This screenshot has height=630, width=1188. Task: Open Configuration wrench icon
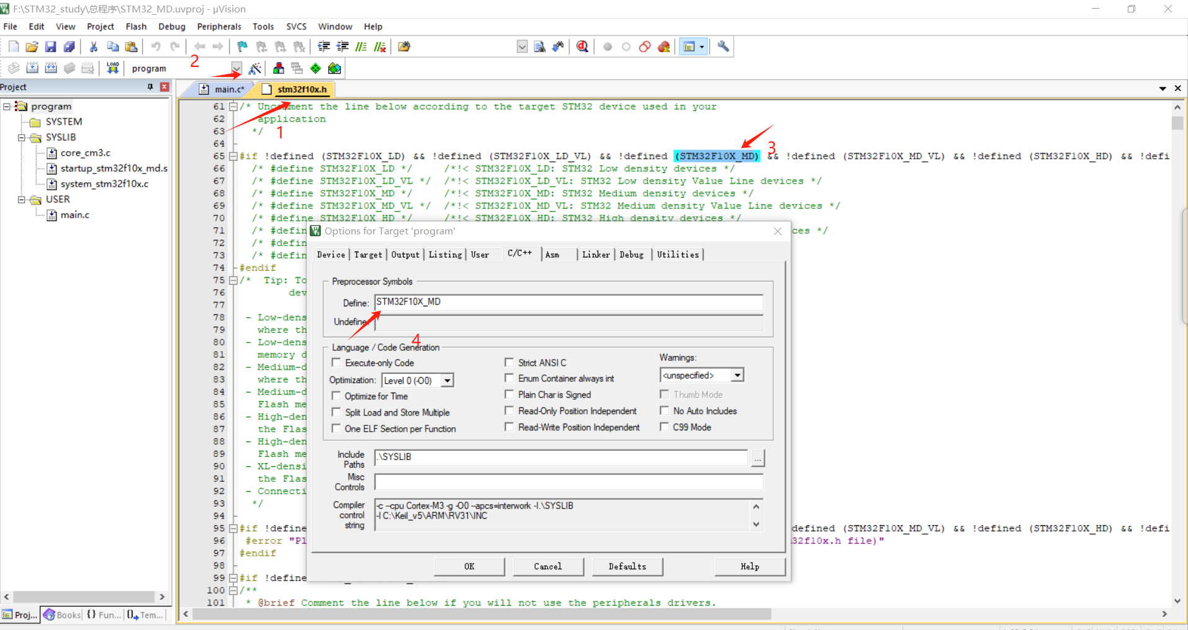click(723, 47)
